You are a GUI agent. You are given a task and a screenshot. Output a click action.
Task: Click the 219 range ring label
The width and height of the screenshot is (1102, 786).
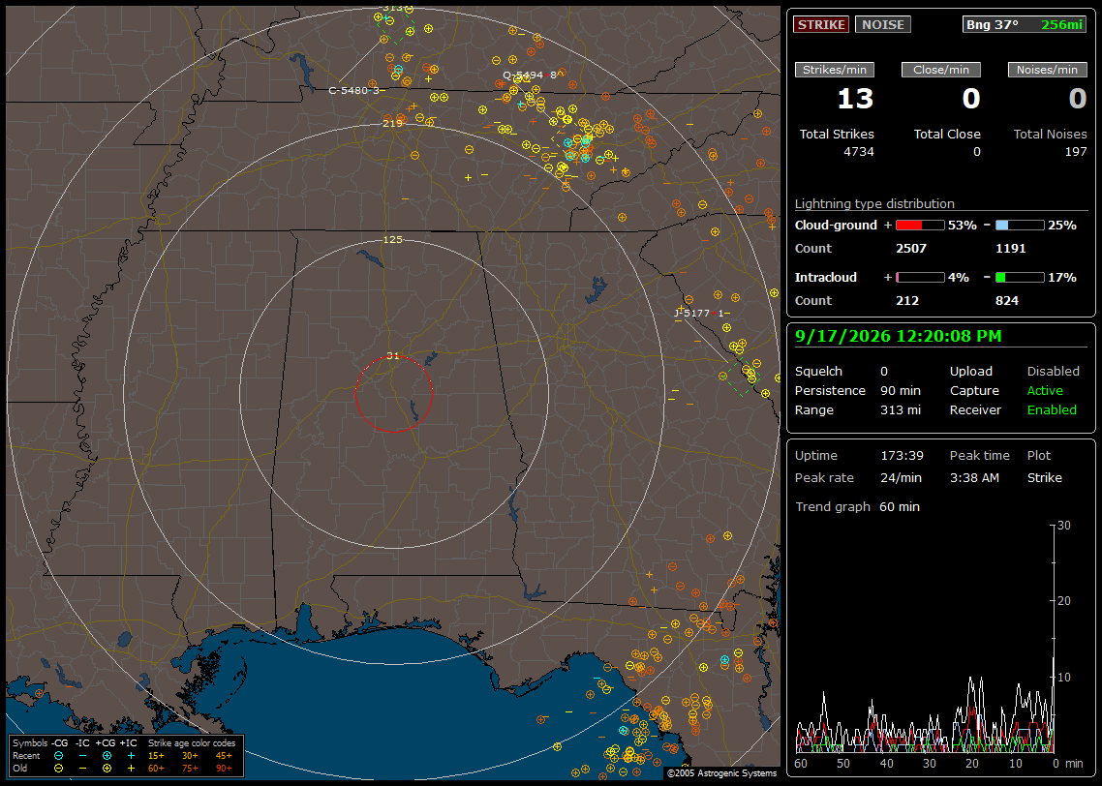(x=393, y=124)
